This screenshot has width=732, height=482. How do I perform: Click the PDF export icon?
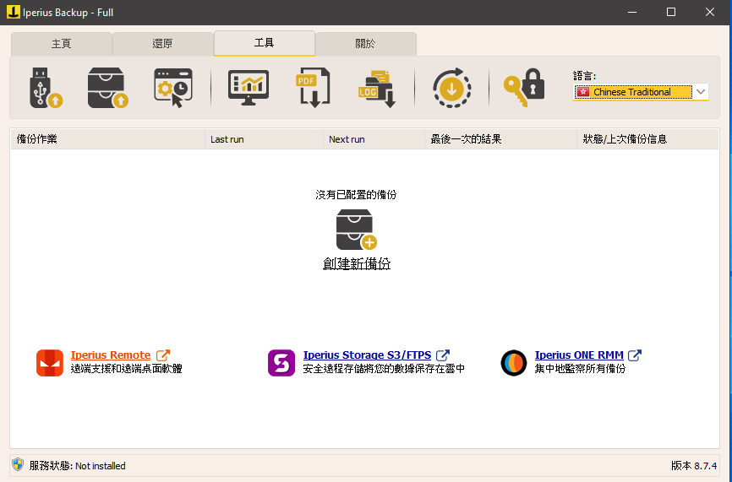pos(309,88)
